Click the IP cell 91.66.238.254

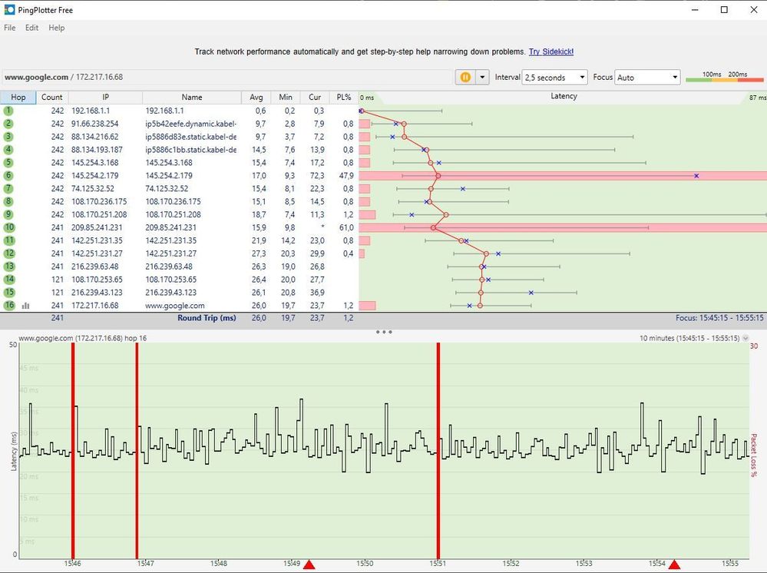95,124
